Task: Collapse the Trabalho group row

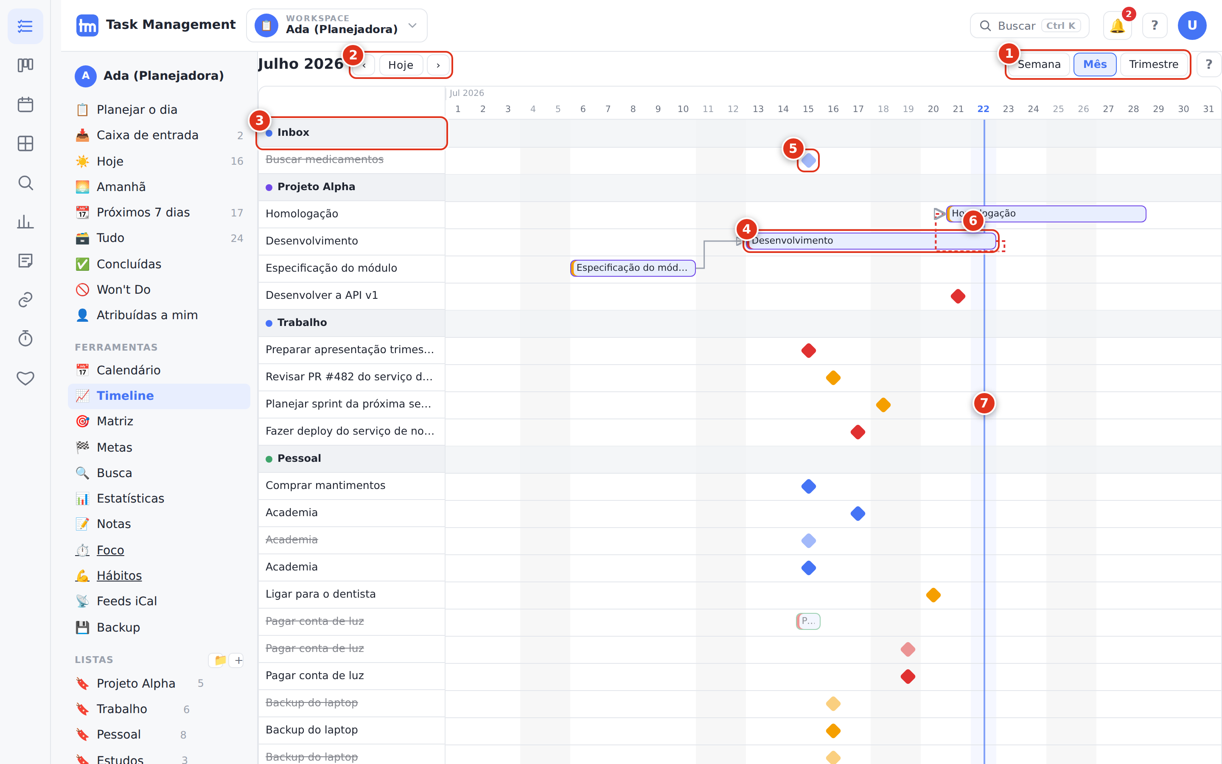Action: point(351,323)
